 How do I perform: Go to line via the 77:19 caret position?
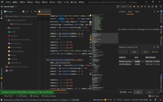click(x=110, y=100)
